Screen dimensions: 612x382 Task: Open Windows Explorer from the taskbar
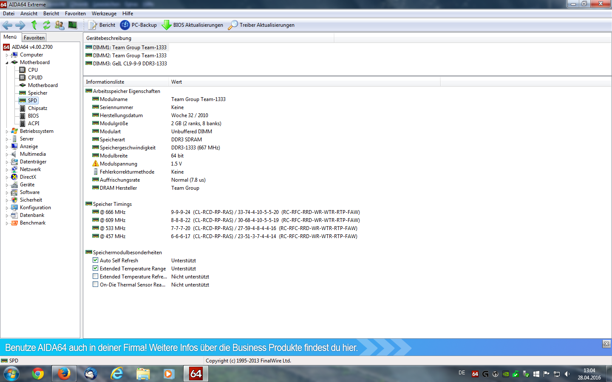(143, 374)
